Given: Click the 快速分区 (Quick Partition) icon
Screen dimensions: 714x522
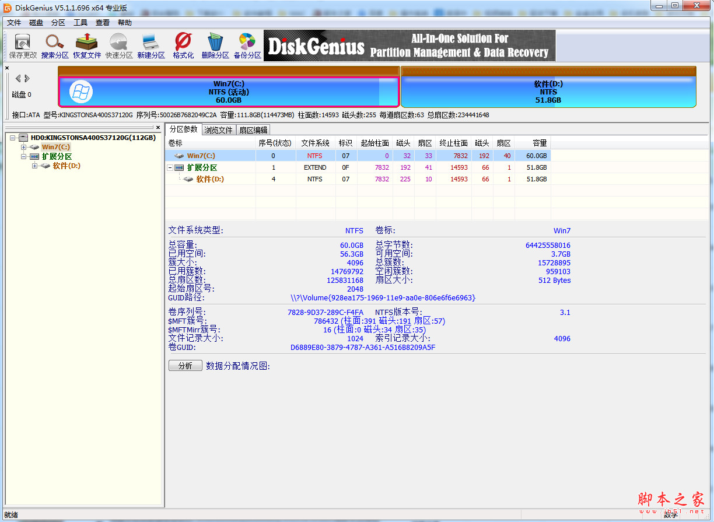Looking at the screenshot, I should point(119,45).
